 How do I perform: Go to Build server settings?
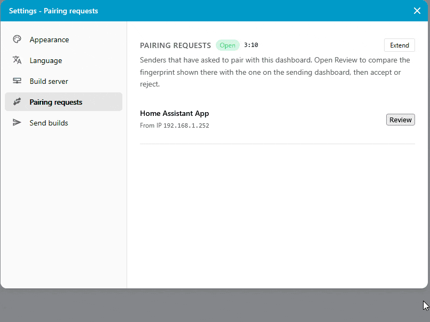[64, 81]
